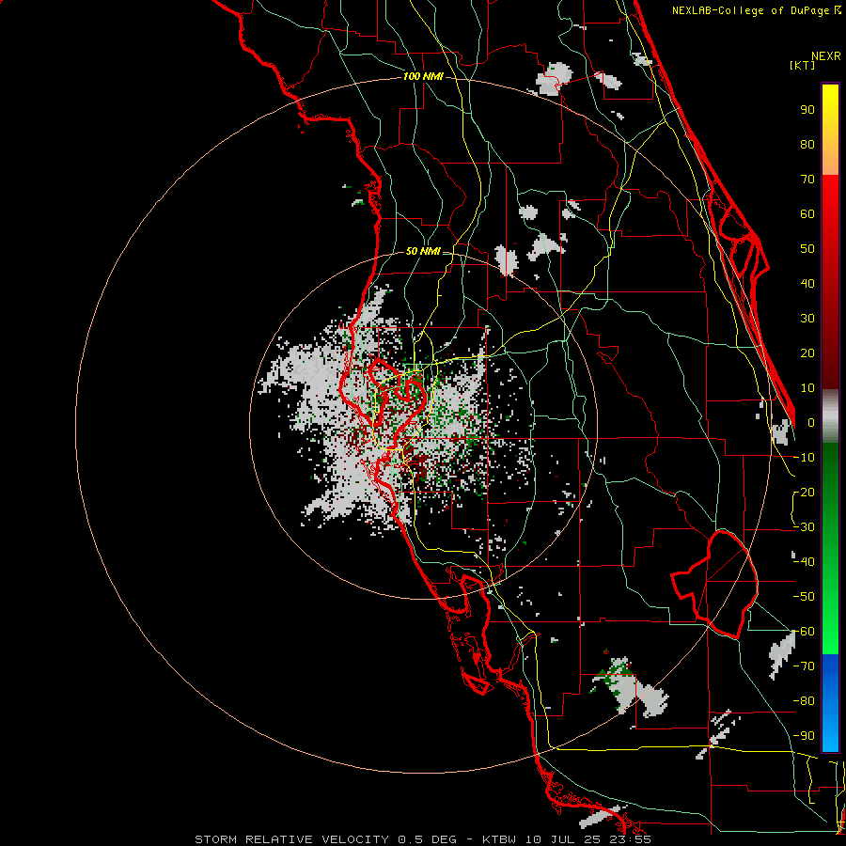Select the -70 value on velocity scale
This screenshot has width=846, height=846.
tap(804, 666)
